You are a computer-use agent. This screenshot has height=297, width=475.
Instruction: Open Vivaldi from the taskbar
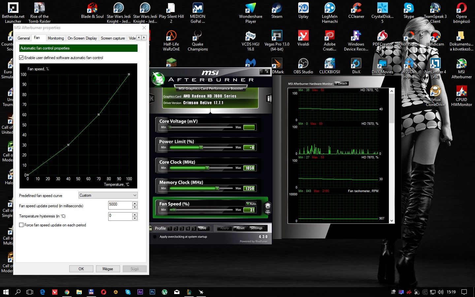pyautogui.click(x=55, y=292)
